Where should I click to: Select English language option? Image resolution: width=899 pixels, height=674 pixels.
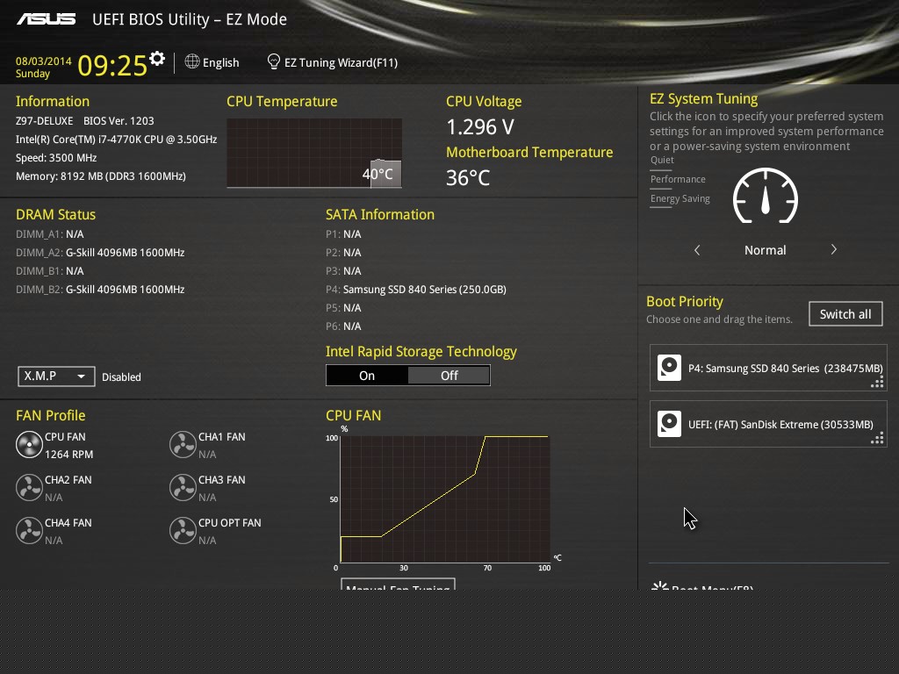point(220,62)
